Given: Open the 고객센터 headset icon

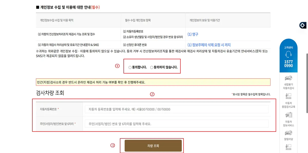Looking at the screenshot, I should tap(288, 54).
